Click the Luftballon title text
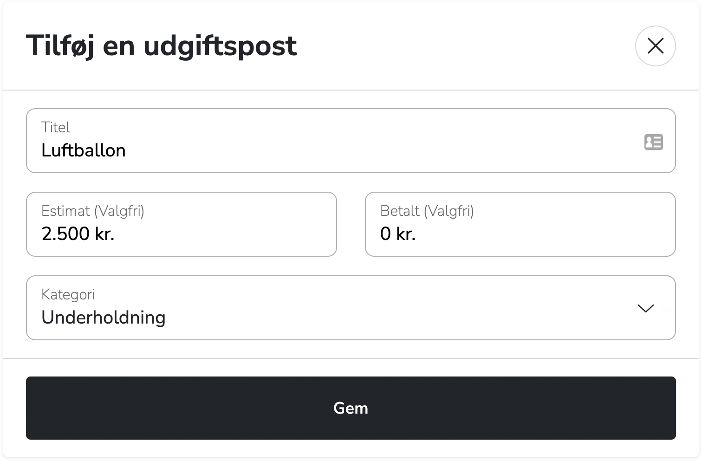 tap(84, 150)
